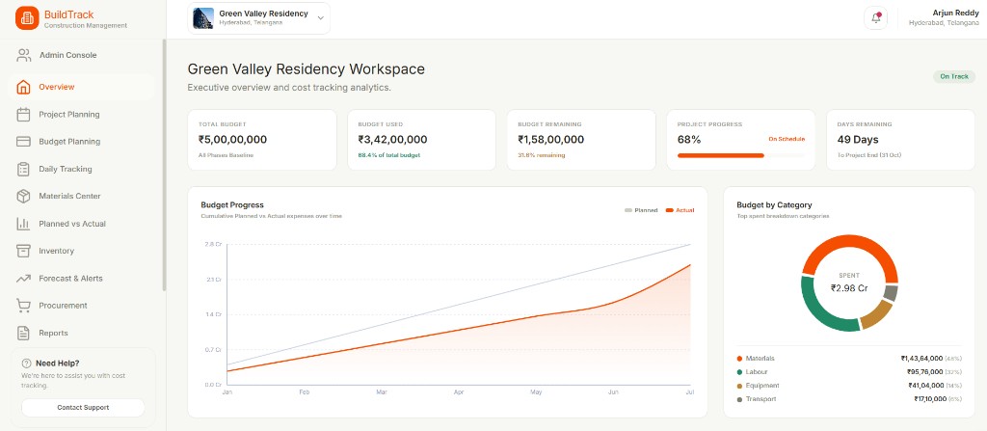The height and width of the screenshot is (431, 987).
Task: Click the chevron beside the project name
Action: click(320, 17)
